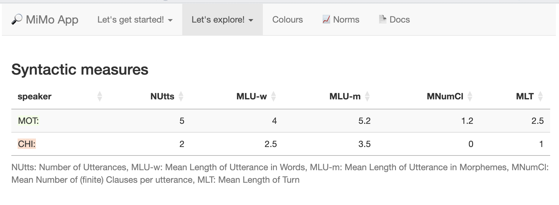The height and width of the screenshot is (205, 559).
Task: Open the "Let's get started!" dropdown
Action: pyautogui.click(x=135, y=20)
